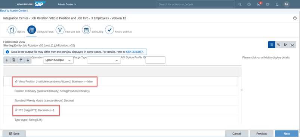The image size is (300, 137).
Task: Select the Standard Weekly Hours field row
Action: point(121,100)
